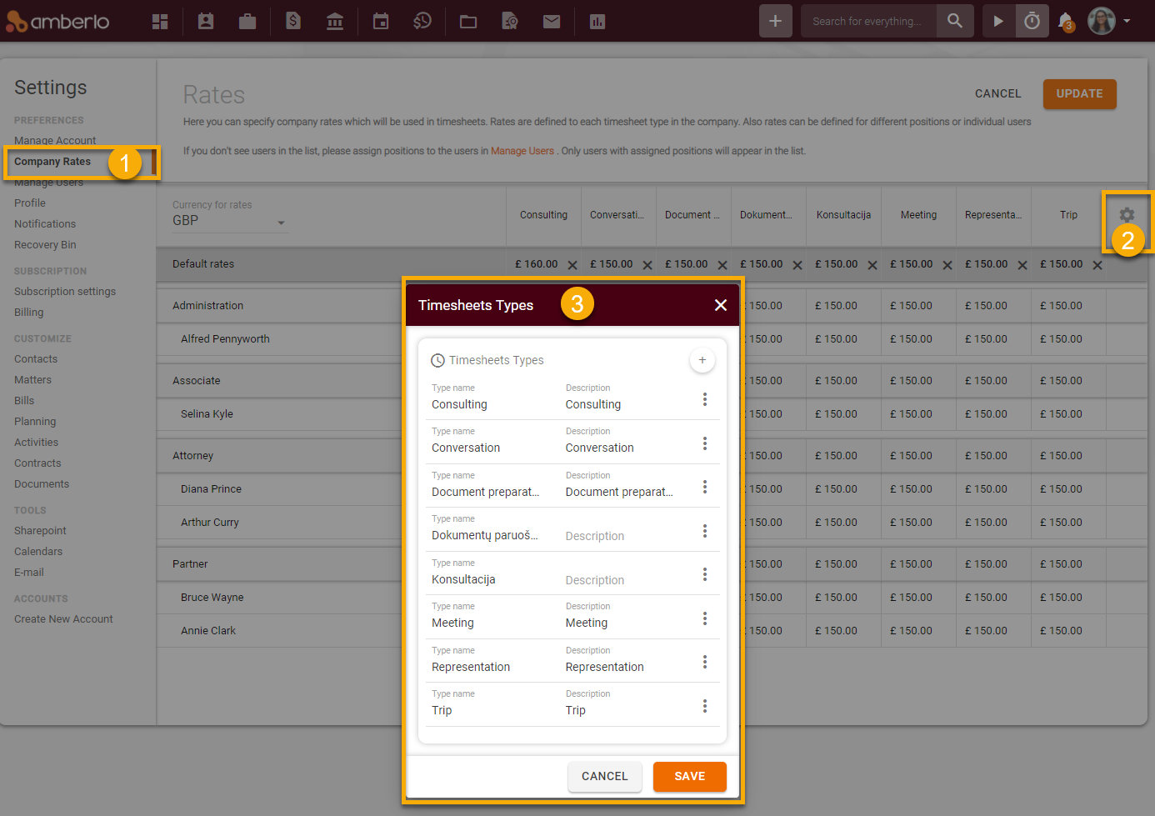Remove the £160.00 Consulting default rate
This screenshot has width=1155, height=816.
click(x=572, y=264)
